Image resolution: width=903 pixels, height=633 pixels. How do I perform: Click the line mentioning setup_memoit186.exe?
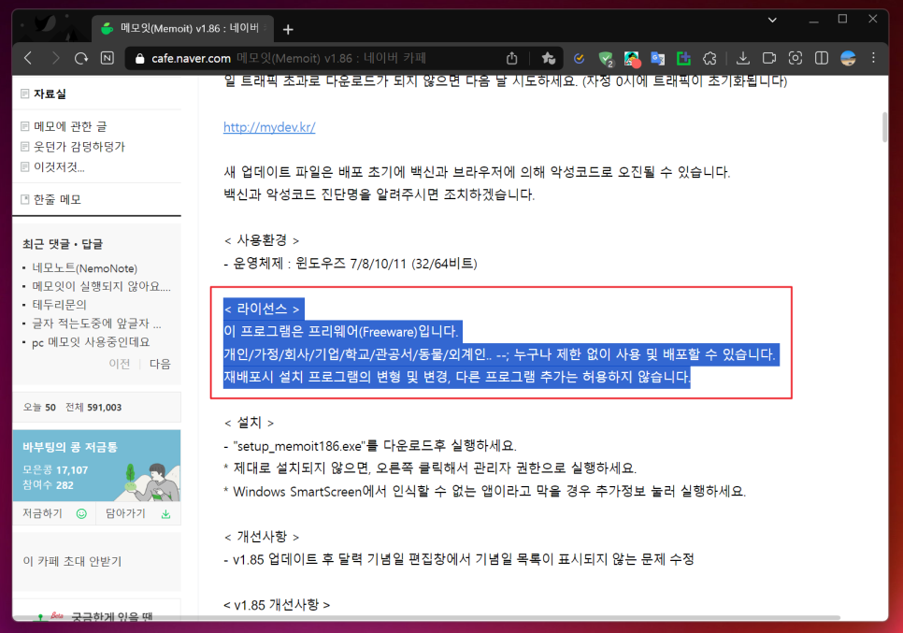pos(370,446)
